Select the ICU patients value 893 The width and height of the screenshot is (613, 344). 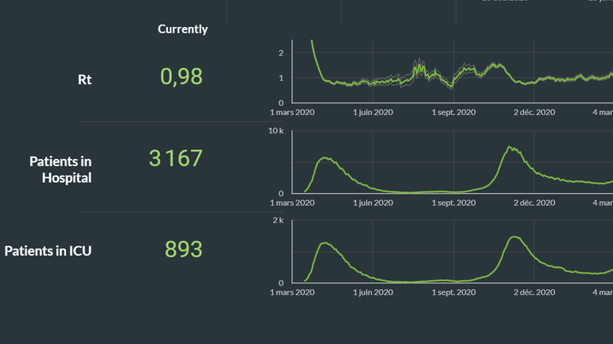click(183, 249)
